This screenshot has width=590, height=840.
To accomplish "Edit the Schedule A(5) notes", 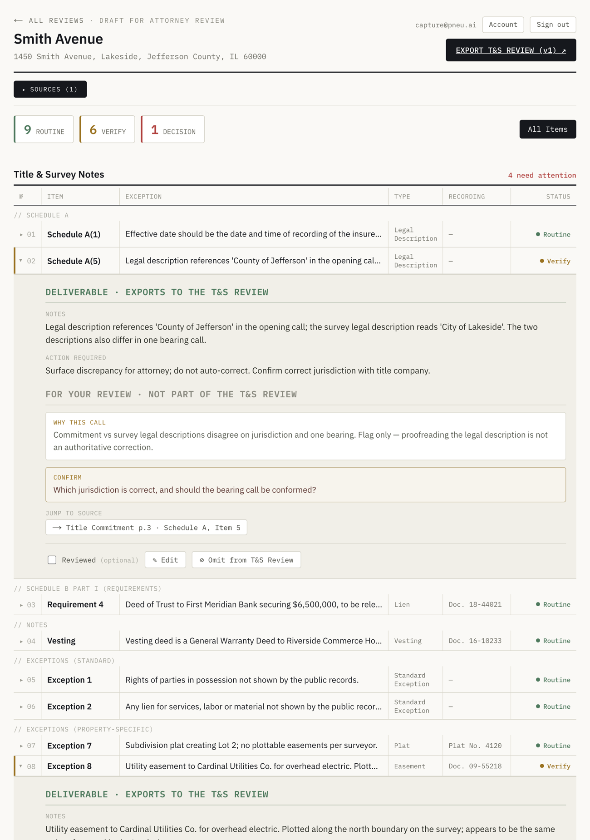I will pyautogui.click(x=165, y=560).
